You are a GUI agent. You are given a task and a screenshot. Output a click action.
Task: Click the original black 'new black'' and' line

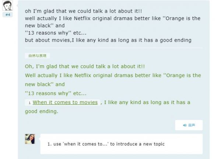[x=45, y=26]
